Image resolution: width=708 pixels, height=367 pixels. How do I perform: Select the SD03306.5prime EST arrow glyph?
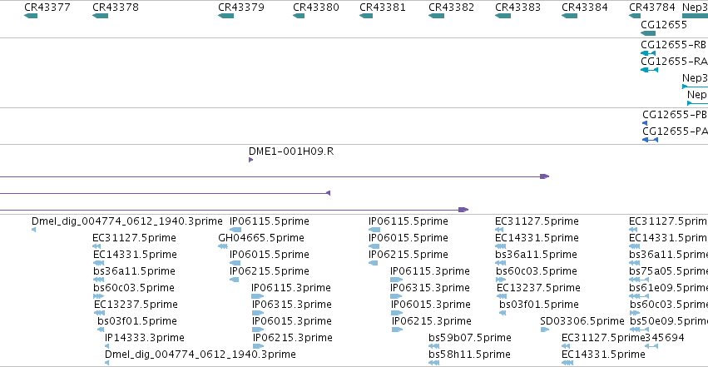(545, 330)
